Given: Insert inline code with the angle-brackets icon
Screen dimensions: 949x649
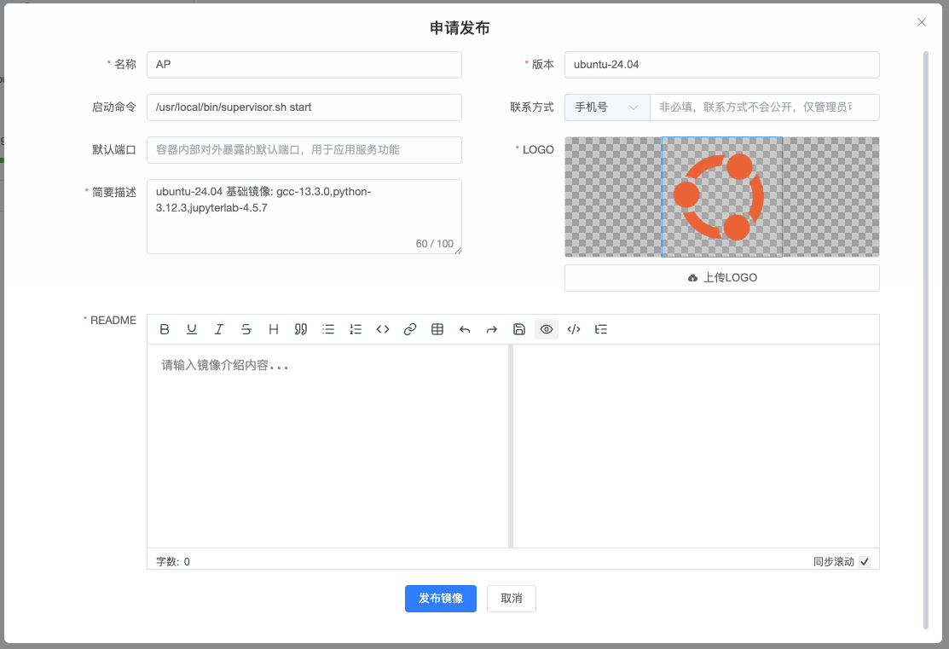Looking at the screenshot, I should [383, 329].
